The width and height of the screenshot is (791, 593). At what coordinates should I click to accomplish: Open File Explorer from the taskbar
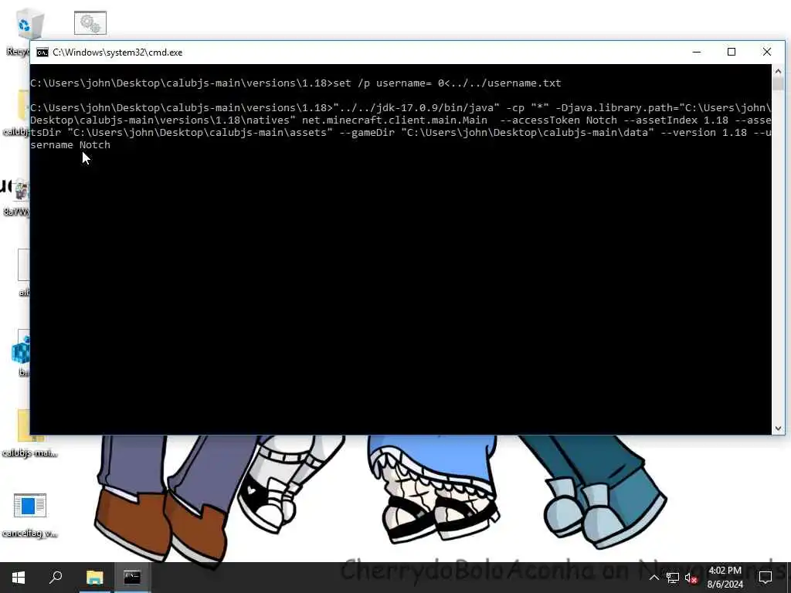coord(94,578)
